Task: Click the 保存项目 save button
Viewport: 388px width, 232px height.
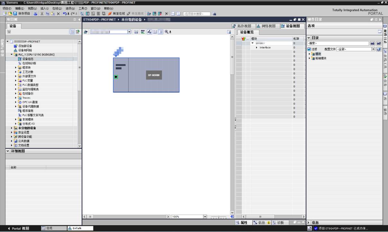Action: 22,14
